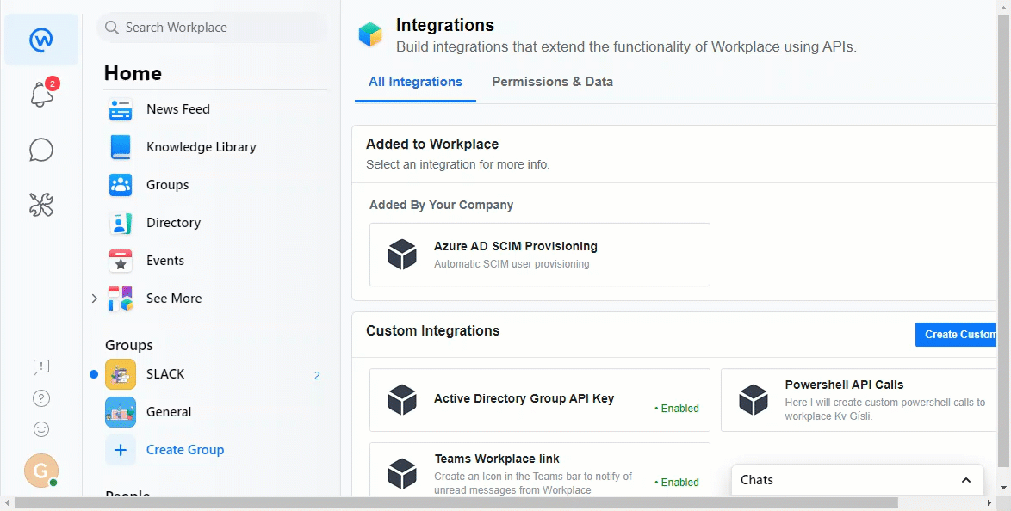This screenshot has height=511, width=1011.
Task: Click the Search Workplace field
Action: pyautogui.click(x=212, y=28)
